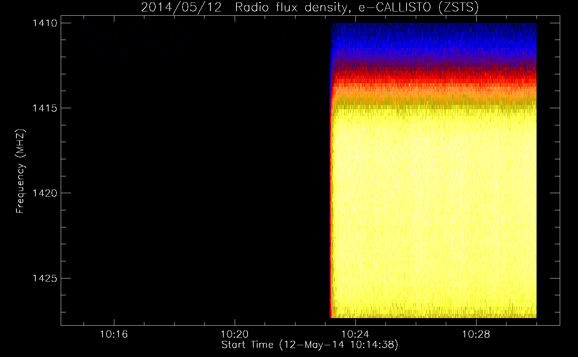
Task: Click the 'Start Time (12-May-14 10:14:38)' label
Action: (x=310, y=345)
